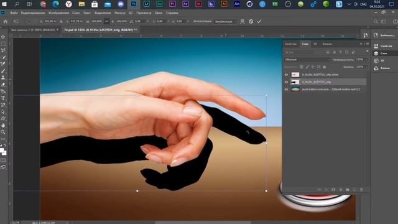This screenshot has height=224, width=398.
Task: Select the Lasso tool
Action: (x=3, y=50)
